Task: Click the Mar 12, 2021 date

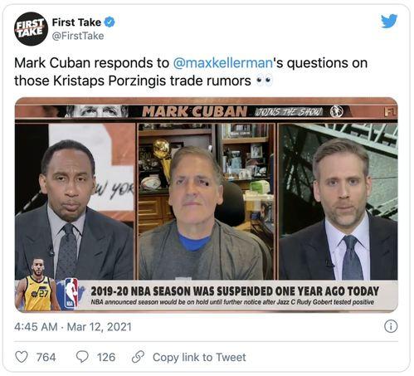Action: [99, 327]
